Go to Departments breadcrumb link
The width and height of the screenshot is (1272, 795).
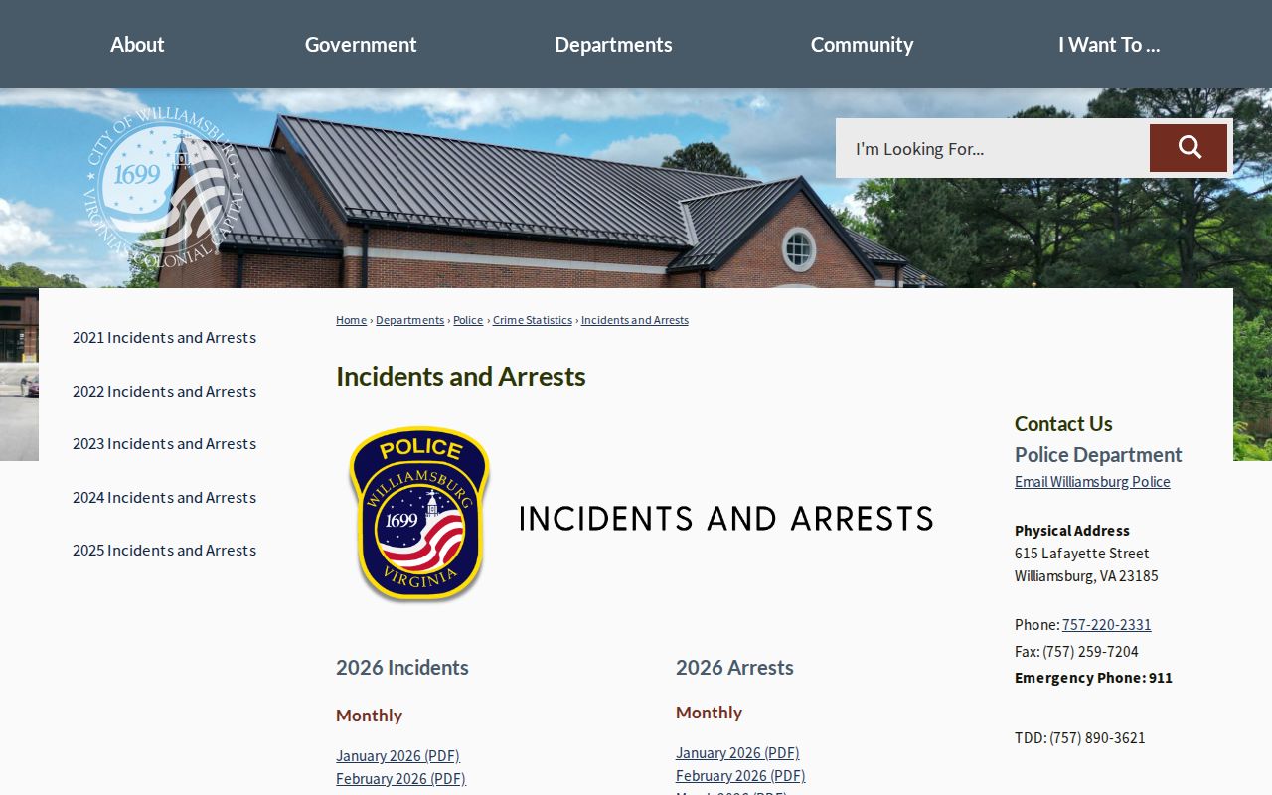409,320
